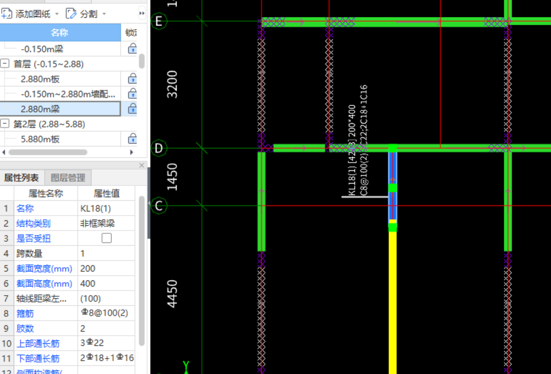Click the drawing list horizontal scrollbar right arrow

132,152
